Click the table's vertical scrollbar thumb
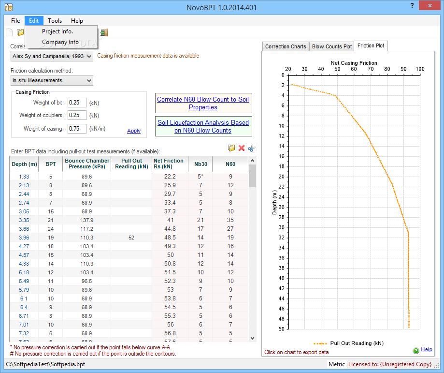 pyautogui.click(x=253, y=176)
